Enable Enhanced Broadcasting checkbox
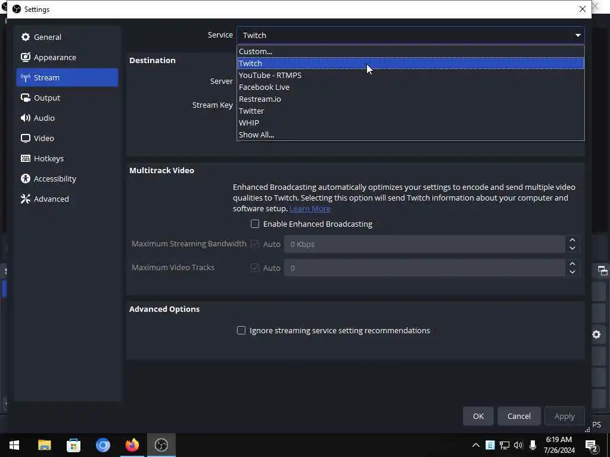 pyautogui.click(x=255, y=224)
